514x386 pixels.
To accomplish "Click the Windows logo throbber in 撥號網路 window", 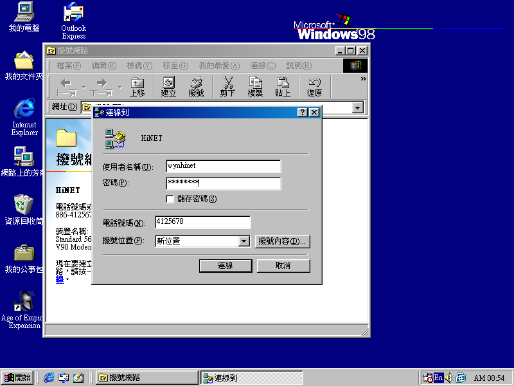I will [x=355, y=66].
